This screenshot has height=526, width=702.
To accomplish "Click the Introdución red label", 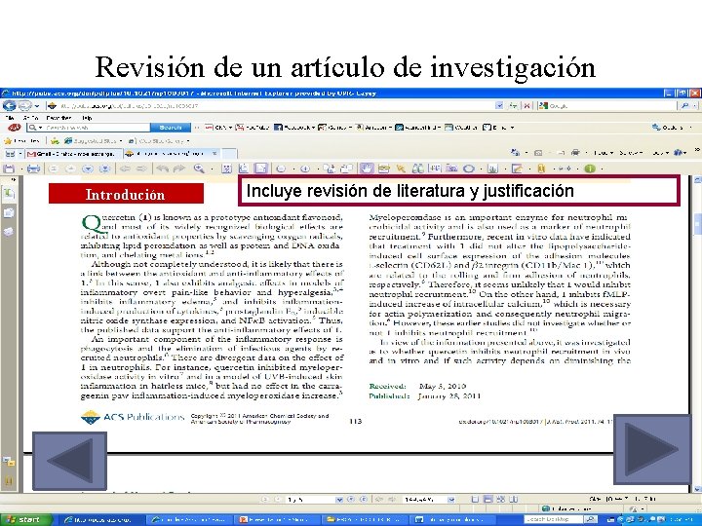I will (126, 194).
